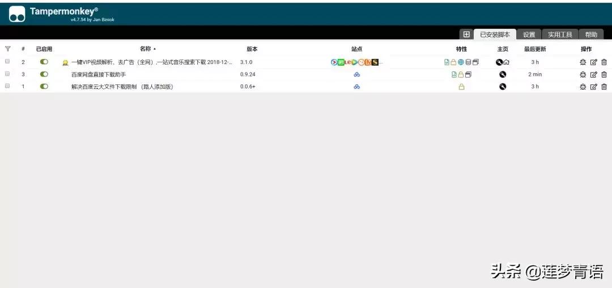This screenshot has width=612, height=288.
Task: Debug the 百度网盘直接下载助手 script bug icon
Action: (x=583, y=74)
